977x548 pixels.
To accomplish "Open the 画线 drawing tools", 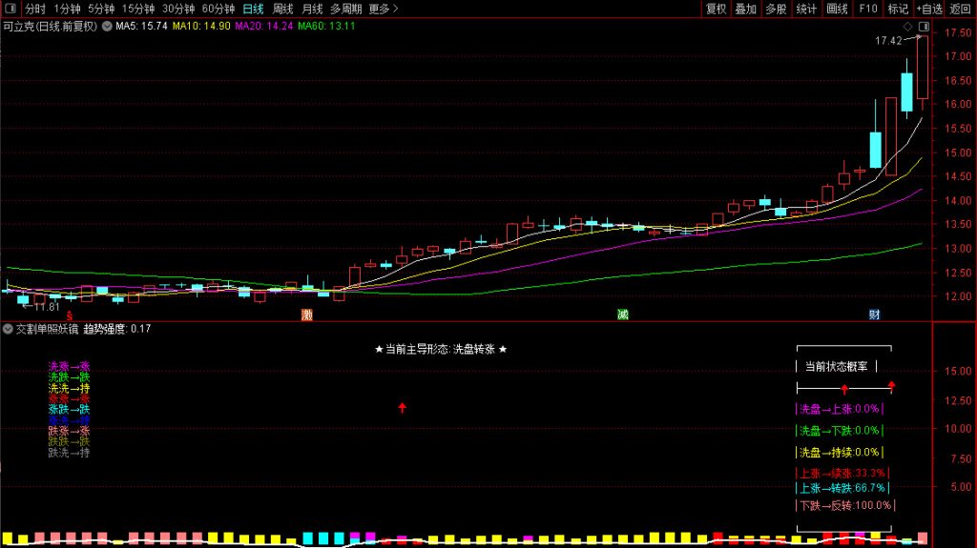I will tap(837, 9).
